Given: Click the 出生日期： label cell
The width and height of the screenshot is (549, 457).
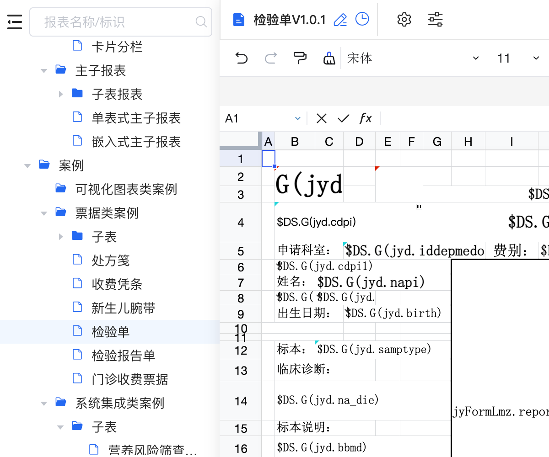Looking at the screenshot, I should click(309, 313).
